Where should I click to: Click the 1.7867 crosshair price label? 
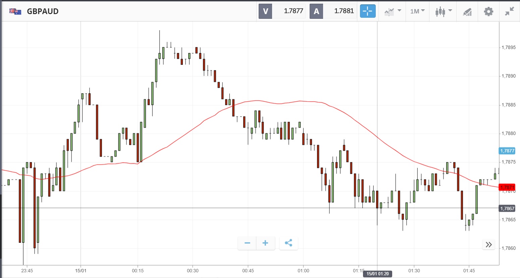507,208
